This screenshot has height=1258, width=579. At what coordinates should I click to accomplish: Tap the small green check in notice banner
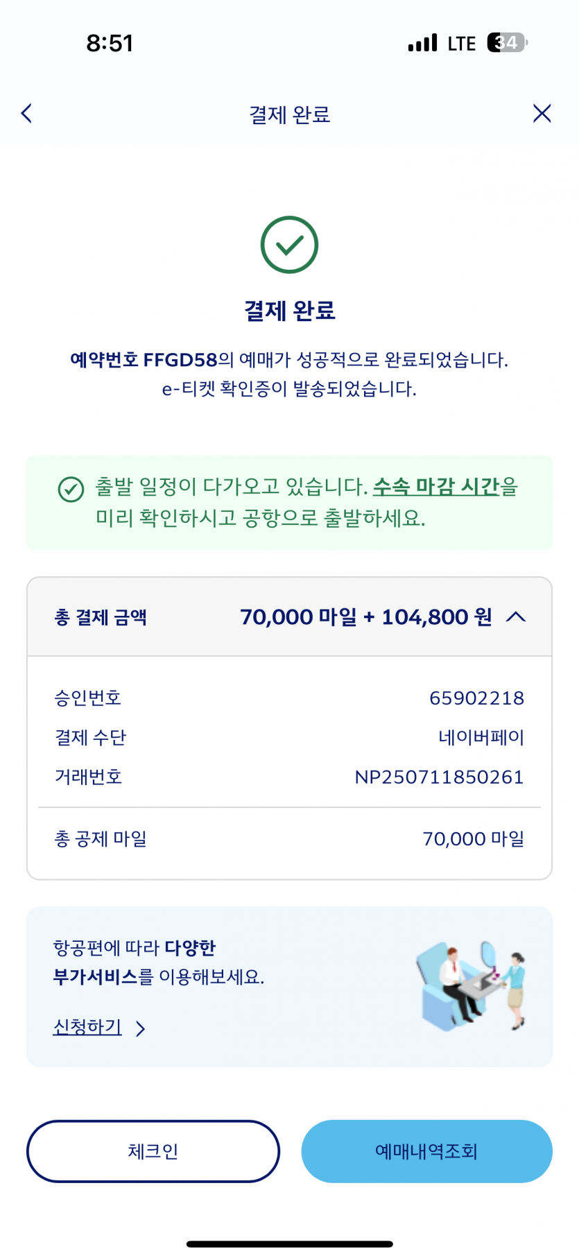click(71, 489)
